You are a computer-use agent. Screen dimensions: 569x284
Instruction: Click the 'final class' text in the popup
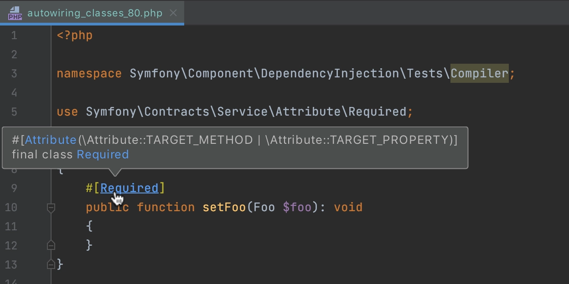pos(42,155)
